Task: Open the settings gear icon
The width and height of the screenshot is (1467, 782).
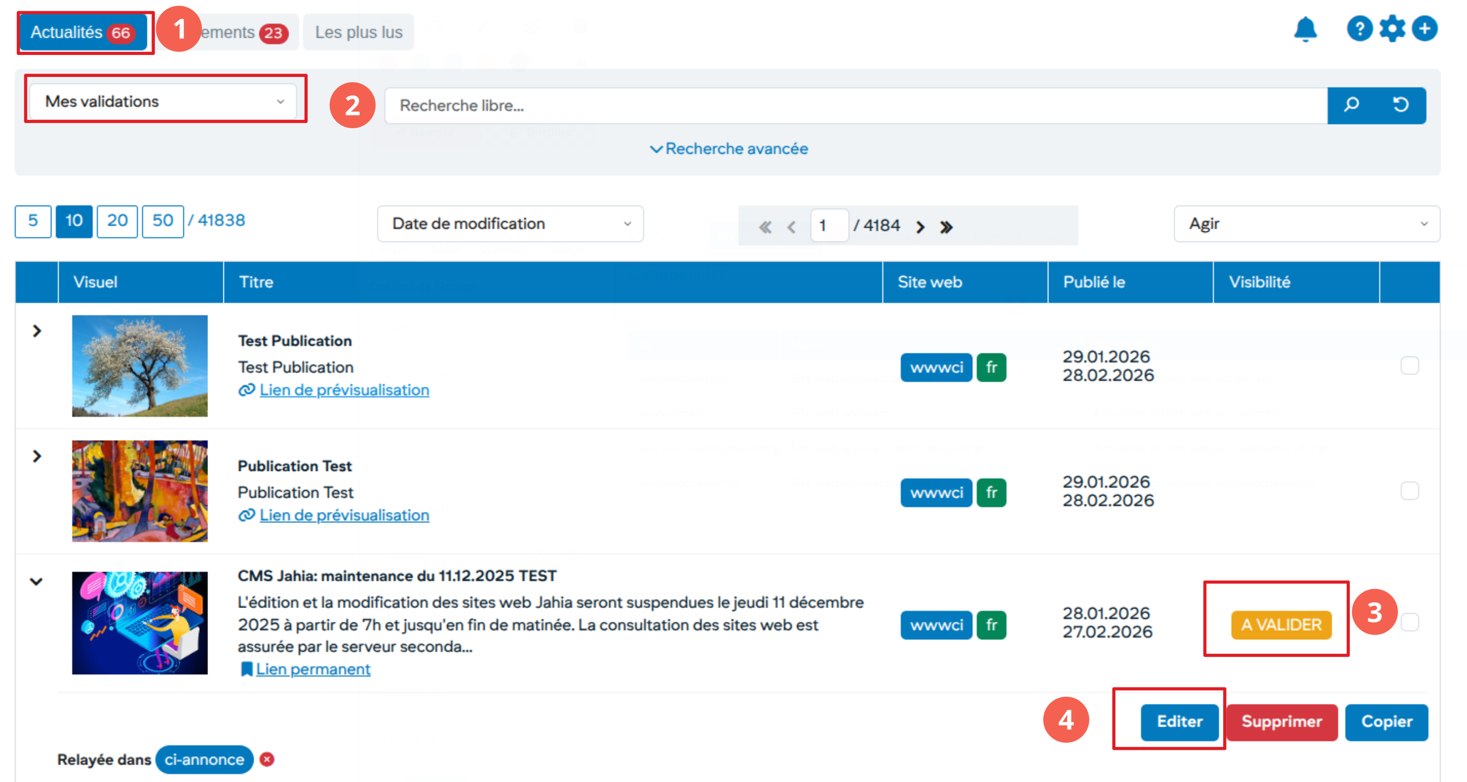Action: click(1392, 28)
